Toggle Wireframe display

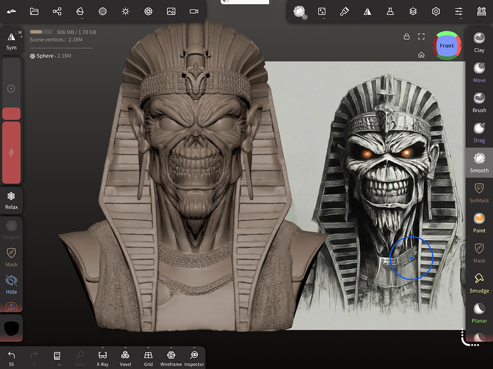coord(171,358)
